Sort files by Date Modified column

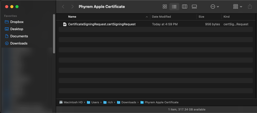tap(161, 17)
